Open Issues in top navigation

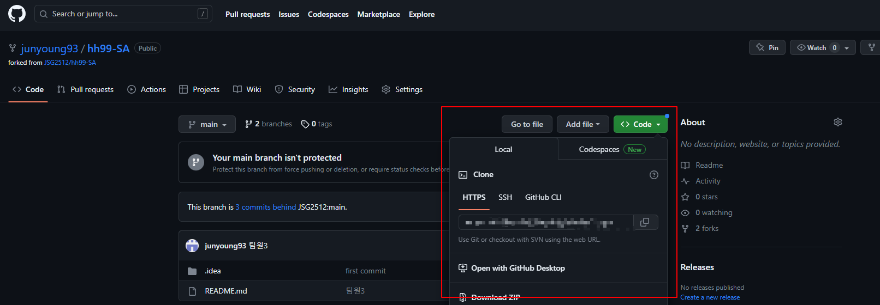[x=289, y=14]
